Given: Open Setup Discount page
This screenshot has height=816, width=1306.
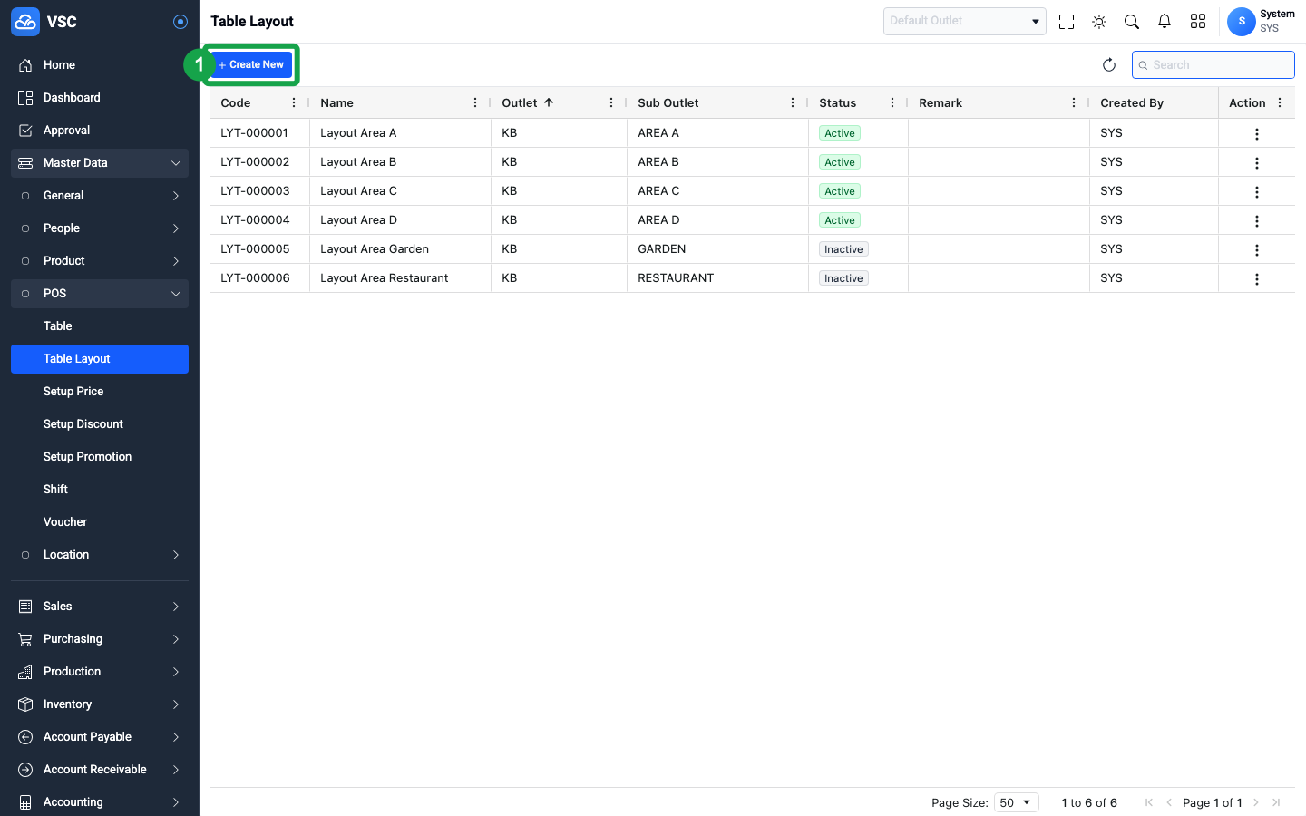Looking at the screenshot, I should 100,424.
